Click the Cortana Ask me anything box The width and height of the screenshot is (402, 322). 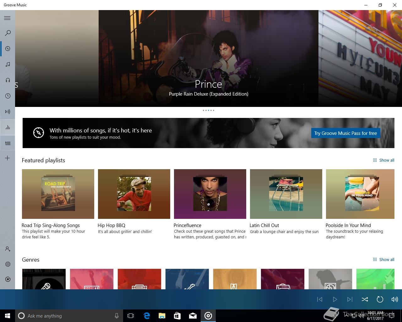(69, 316)
